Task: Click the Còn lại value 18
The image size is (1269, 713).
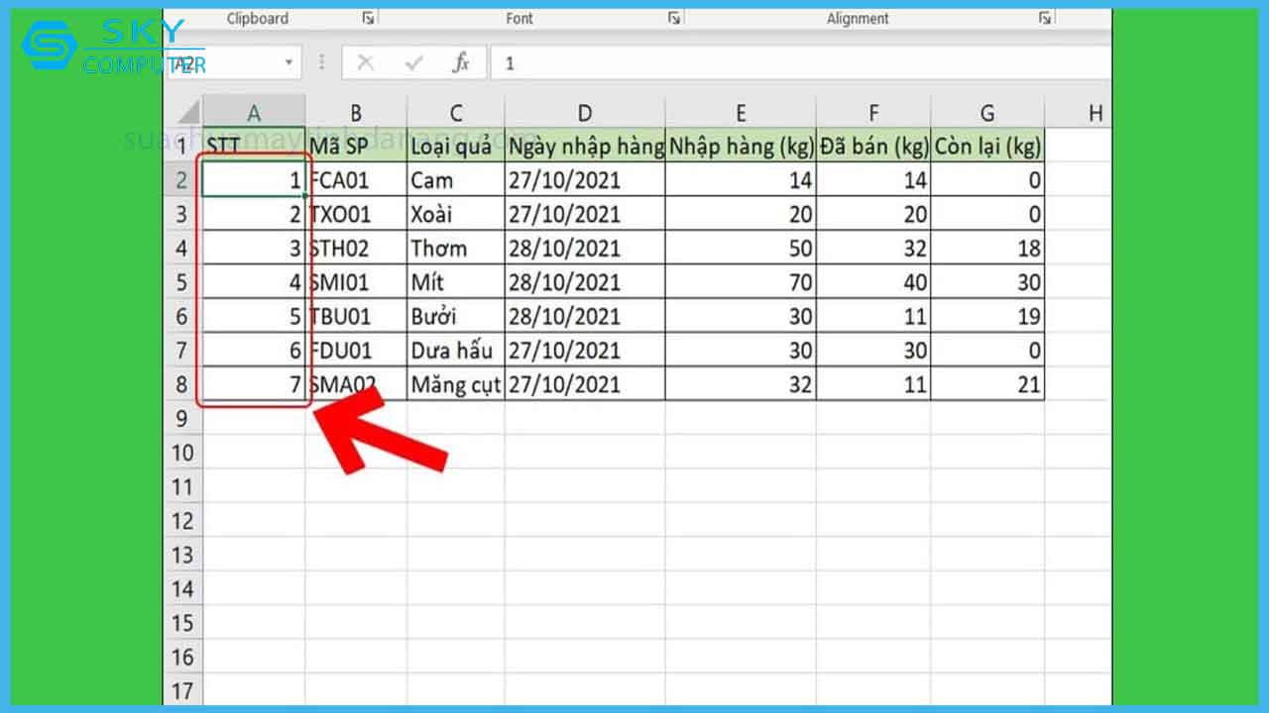Action: [x=987, y=249]
